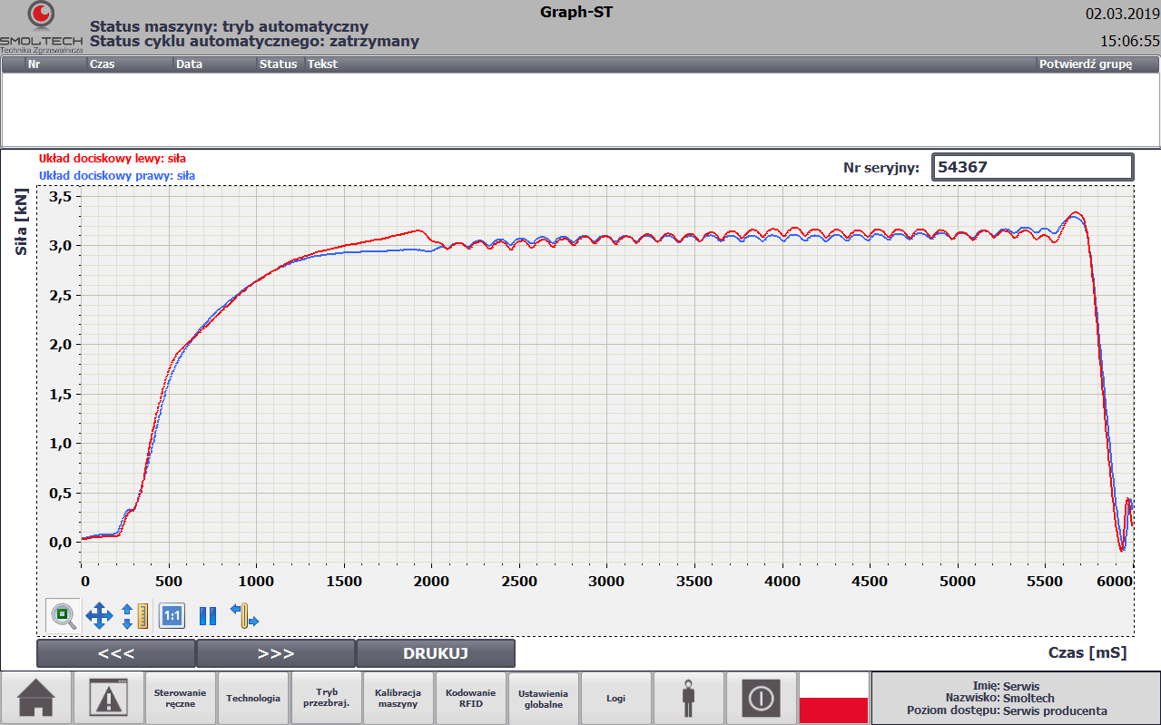Viewport: 1161px width, 725px height.
Task: Open Tryb przezbraj. mode
Action: click(326, 698)
